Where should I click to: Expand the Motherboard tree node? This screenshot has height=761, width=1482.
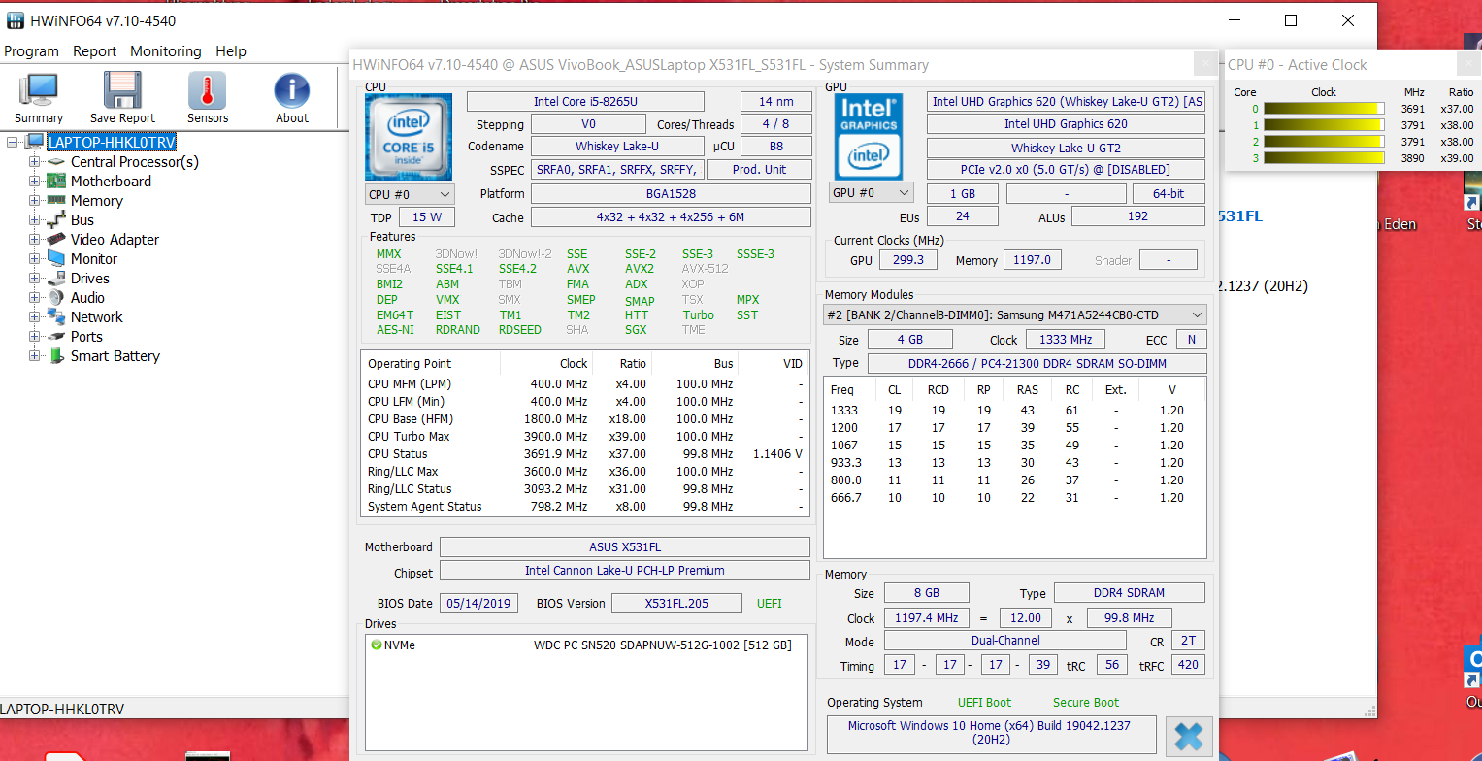(35, 182)
